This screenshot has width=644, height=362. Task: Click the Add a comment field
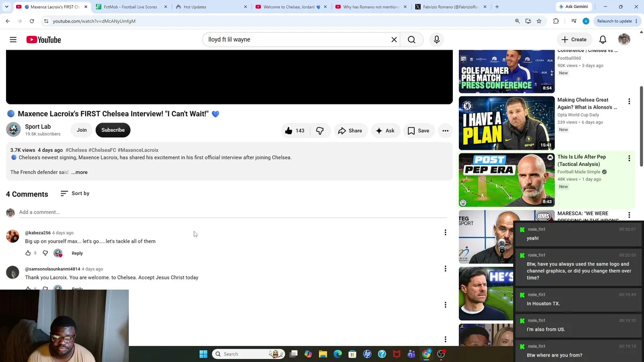(233, 212)
